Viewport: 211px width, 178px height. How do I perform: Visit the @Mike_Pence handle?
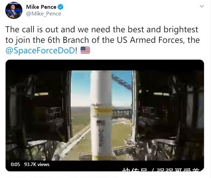coord(43,14)
